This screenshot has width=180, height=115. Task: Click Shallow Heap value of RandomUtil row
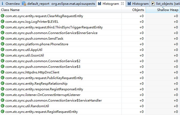coord(176,106)
